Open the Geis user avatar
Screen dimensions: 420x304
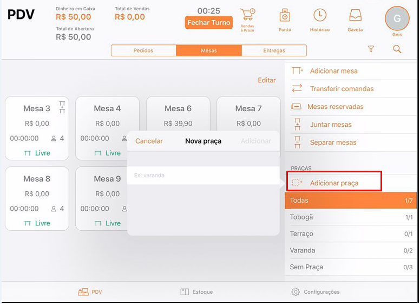click(397, 18)
